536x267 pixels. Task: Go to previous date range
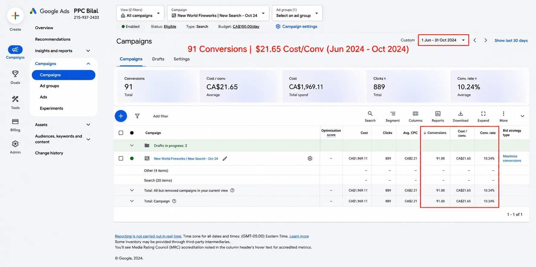click(475, 40)
